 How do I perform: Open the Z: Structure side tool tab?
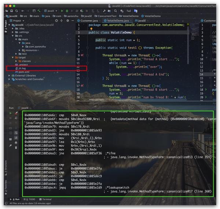point(6,168)
